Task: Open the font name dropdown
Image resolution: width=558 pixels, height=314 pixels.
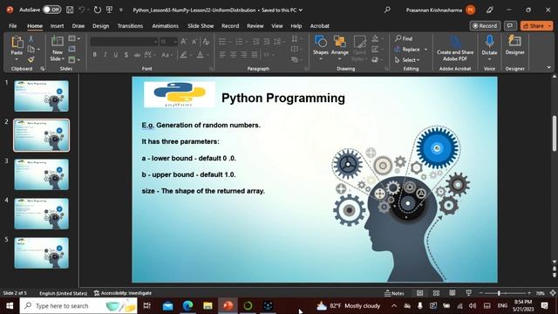Action: [x=155, y=42]
